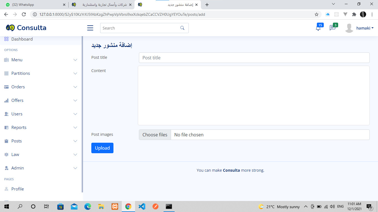Click the Orders card icon
Screen dimensions: 378x212
6,87
